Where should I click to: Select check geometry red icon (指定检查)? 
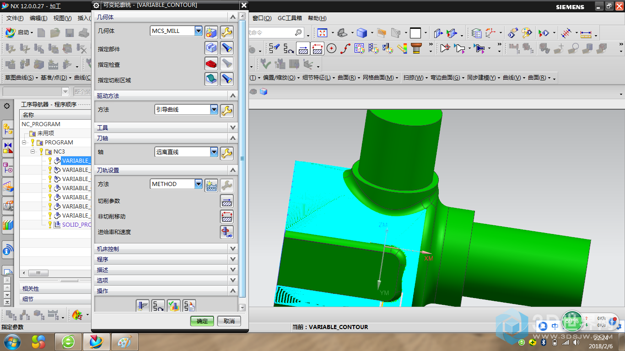pyautogui.click(x=211, y=64)
